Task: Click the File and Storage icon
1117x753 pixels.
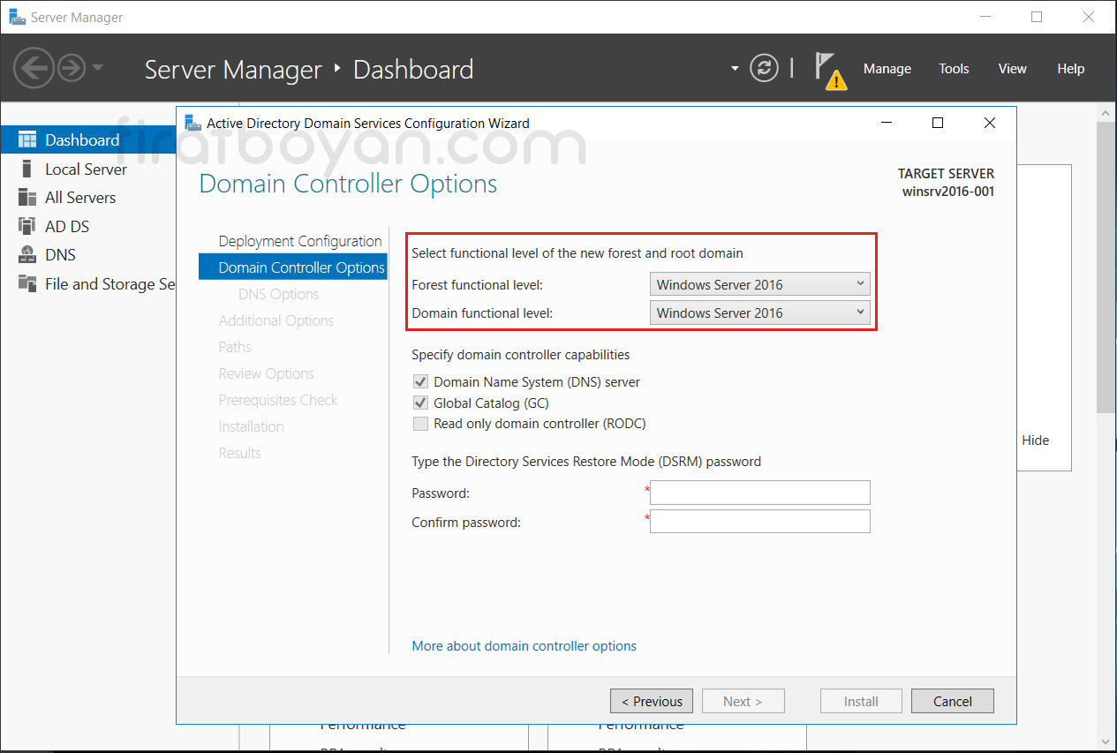Action: click(27, 284)
